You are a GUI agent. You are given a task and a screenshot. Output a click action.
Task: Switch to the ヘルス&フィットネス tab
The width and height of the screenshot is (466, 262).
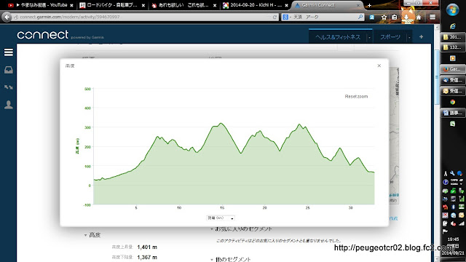338,37
